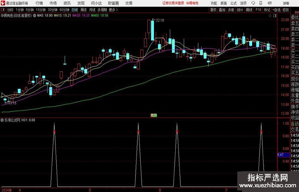This screenshot has height=192, width=299.
Task: Click the XG1: 0.00 indicator value
Action: [x=28, y=120]
